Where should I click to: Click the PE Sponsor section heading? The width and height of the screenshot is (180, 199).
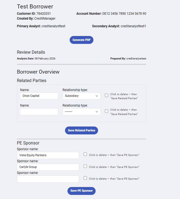(28, 143)
